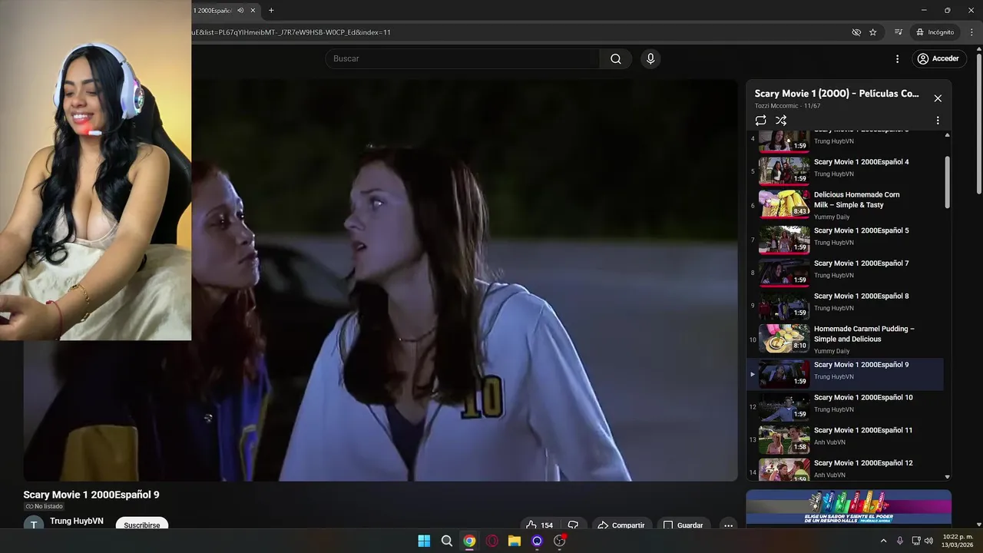983x553 pixels.
Task: Open OBS Studio from taskbar
Action: (560, 541)
